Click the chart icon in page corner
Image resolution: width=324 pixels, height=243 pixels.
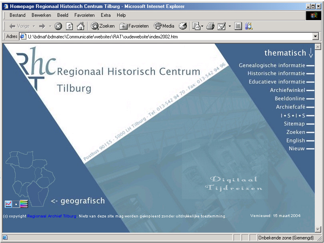pos(8,204)
